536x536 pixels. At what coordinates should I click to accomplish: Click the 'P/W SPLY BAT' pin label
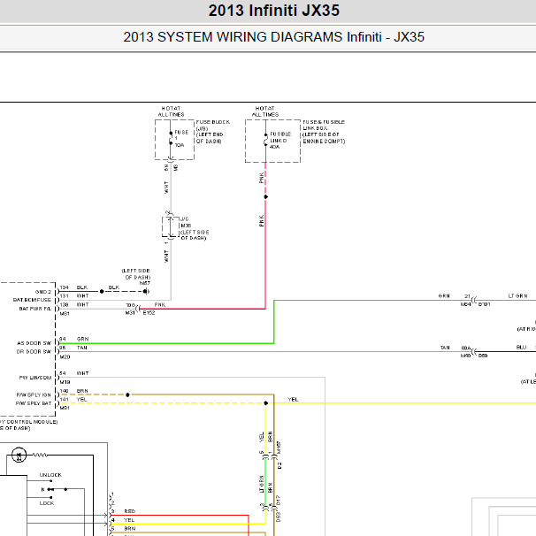(34, 403)
